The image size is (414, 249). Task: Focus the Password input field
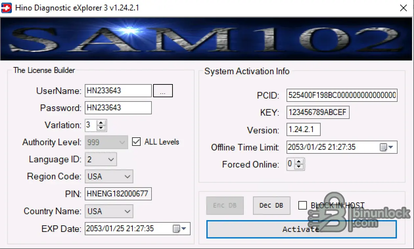118,108
